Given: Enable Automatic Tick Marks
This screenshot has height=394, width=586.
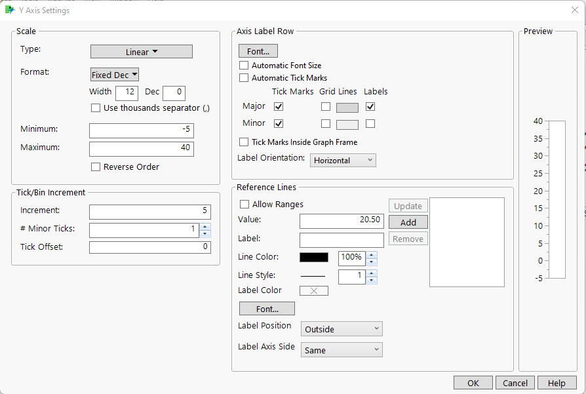Looking at the screenshot, I should click(244, 77).
